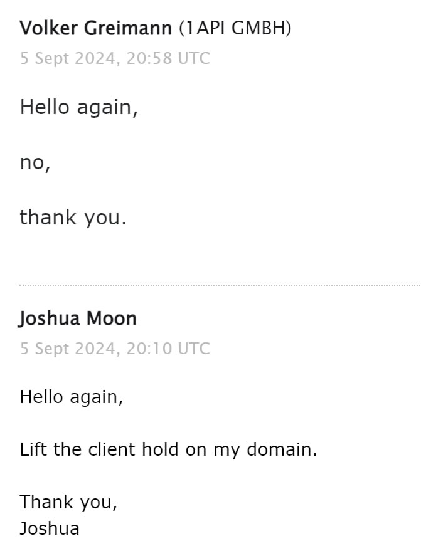Click the word "no," in the reply
421x556 pixels.
click(35, 163)
